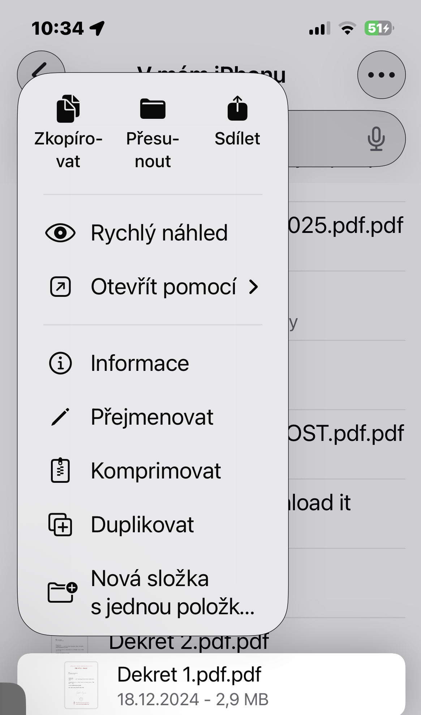The height and width of the screenshot is (715, 421).
Task: Tap the Zkopírovat copy icon
Action: point(68,108)
